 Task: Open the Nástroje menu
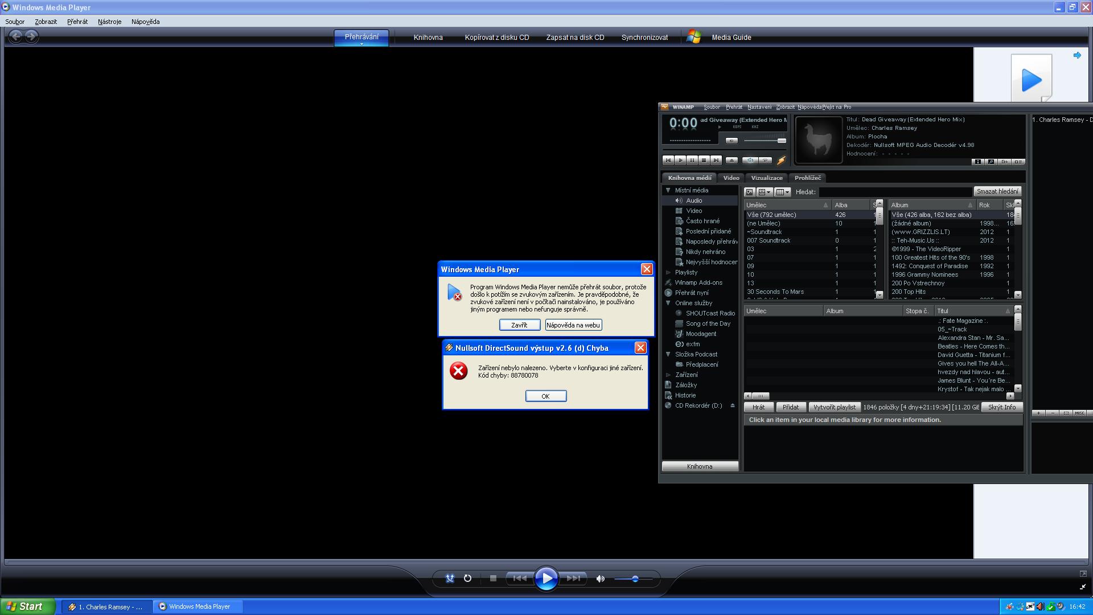[x=109, y=22]
